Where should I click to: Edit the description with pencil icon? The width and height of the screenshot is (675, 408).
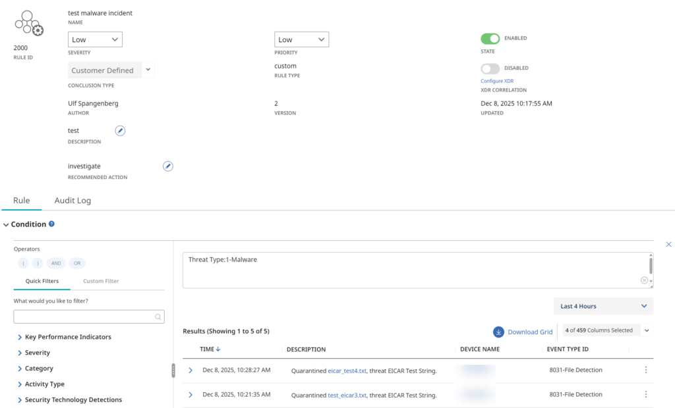(x=120, y=131)
